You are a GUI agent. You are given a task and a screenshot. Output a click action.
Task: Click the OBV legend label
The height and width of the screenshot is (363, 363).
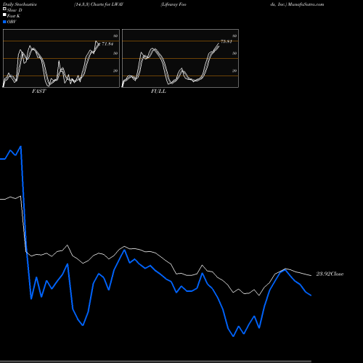coord(12,22)
